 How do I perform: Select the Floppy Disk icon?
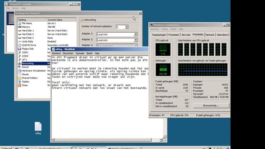(19, 49)
